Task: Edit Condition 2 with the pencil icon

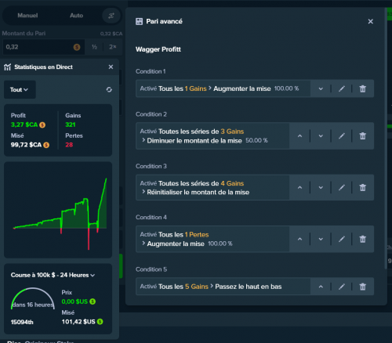Action: click(x=342, y=135)
